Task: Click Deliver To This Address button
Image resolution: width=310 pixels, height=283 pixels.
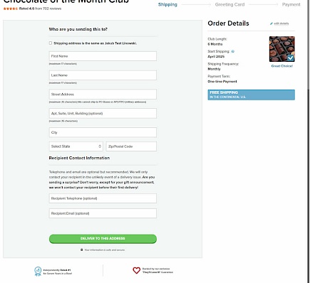Action: (x=103, y=239)
